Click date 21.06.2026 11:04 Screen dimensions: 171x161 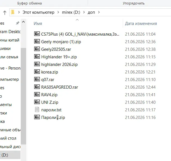pos(140,34)
